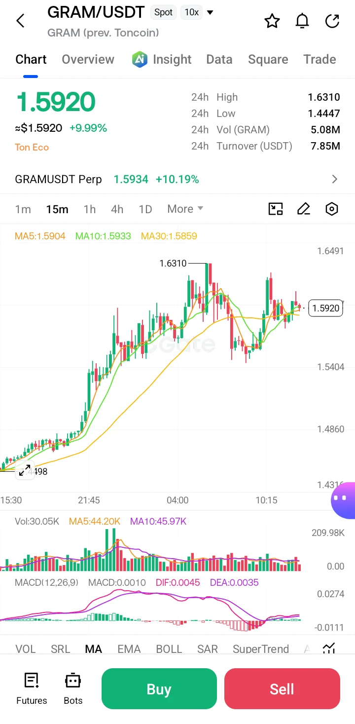
Task: Tap the MA10:1.5933 legend label
Action: (103, 236)
